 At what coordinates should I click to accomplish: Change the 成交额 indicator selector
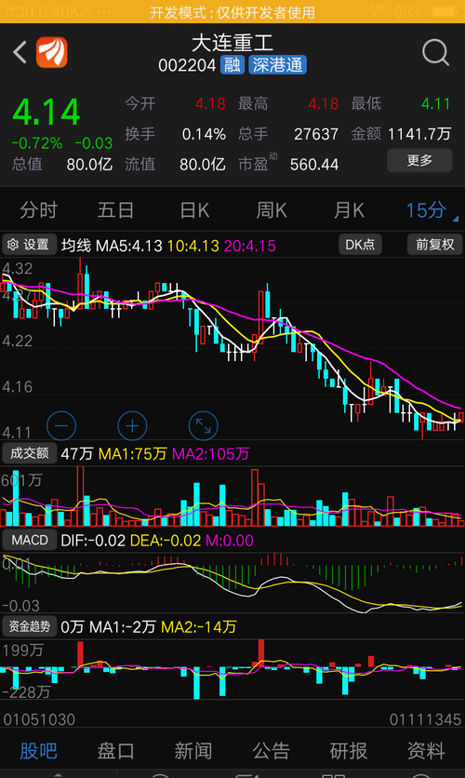tap(29, 453)
